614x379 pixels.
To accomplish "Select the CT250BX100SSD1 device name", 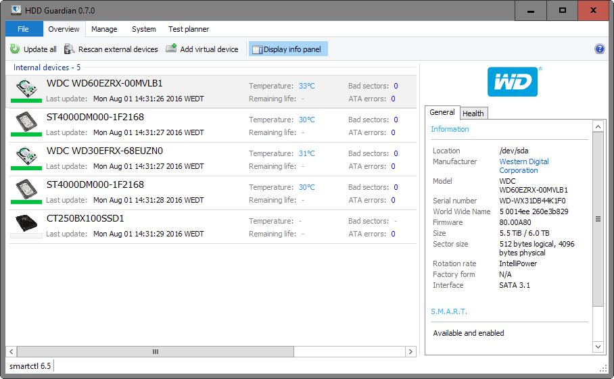I will (85, 219).
